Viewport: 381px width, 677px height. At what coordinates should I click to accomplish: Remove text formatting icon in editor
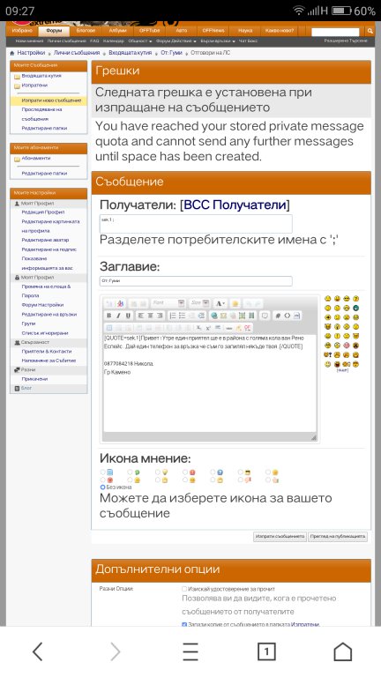point(121,303)
